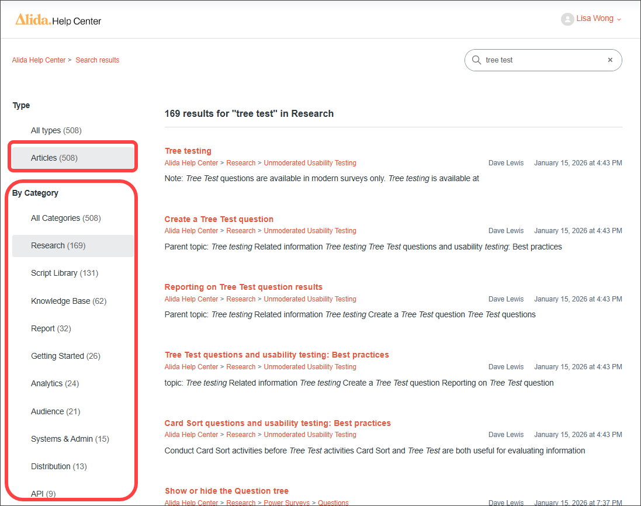This screenshot has width=641, height=506.
Task: Filter by Report (32) category
Action: point(51,328)
